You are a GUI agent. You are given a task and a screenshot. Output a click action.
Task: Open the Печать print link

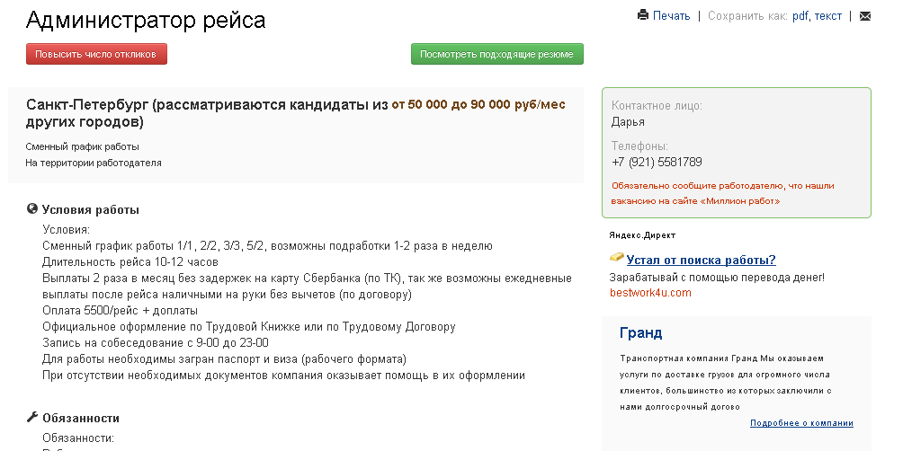point(671,16)
